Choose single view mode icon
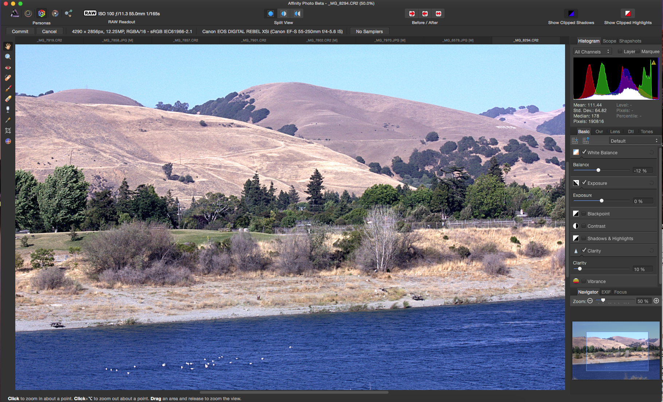The image size is (663, 402). pos(271,13)
